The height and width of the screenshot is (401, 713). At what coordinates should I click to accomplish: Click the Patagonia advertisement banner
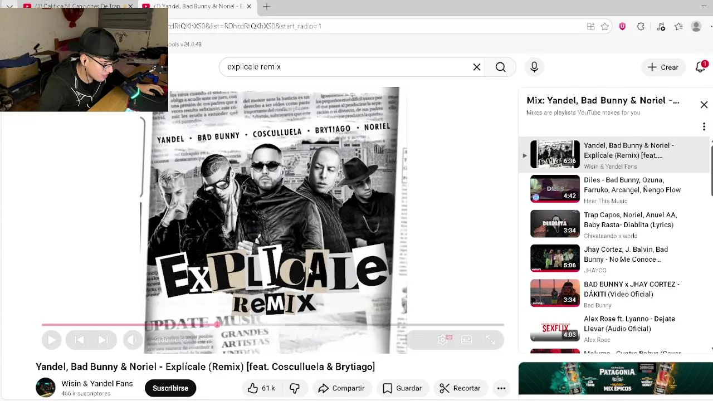point(616,378)
